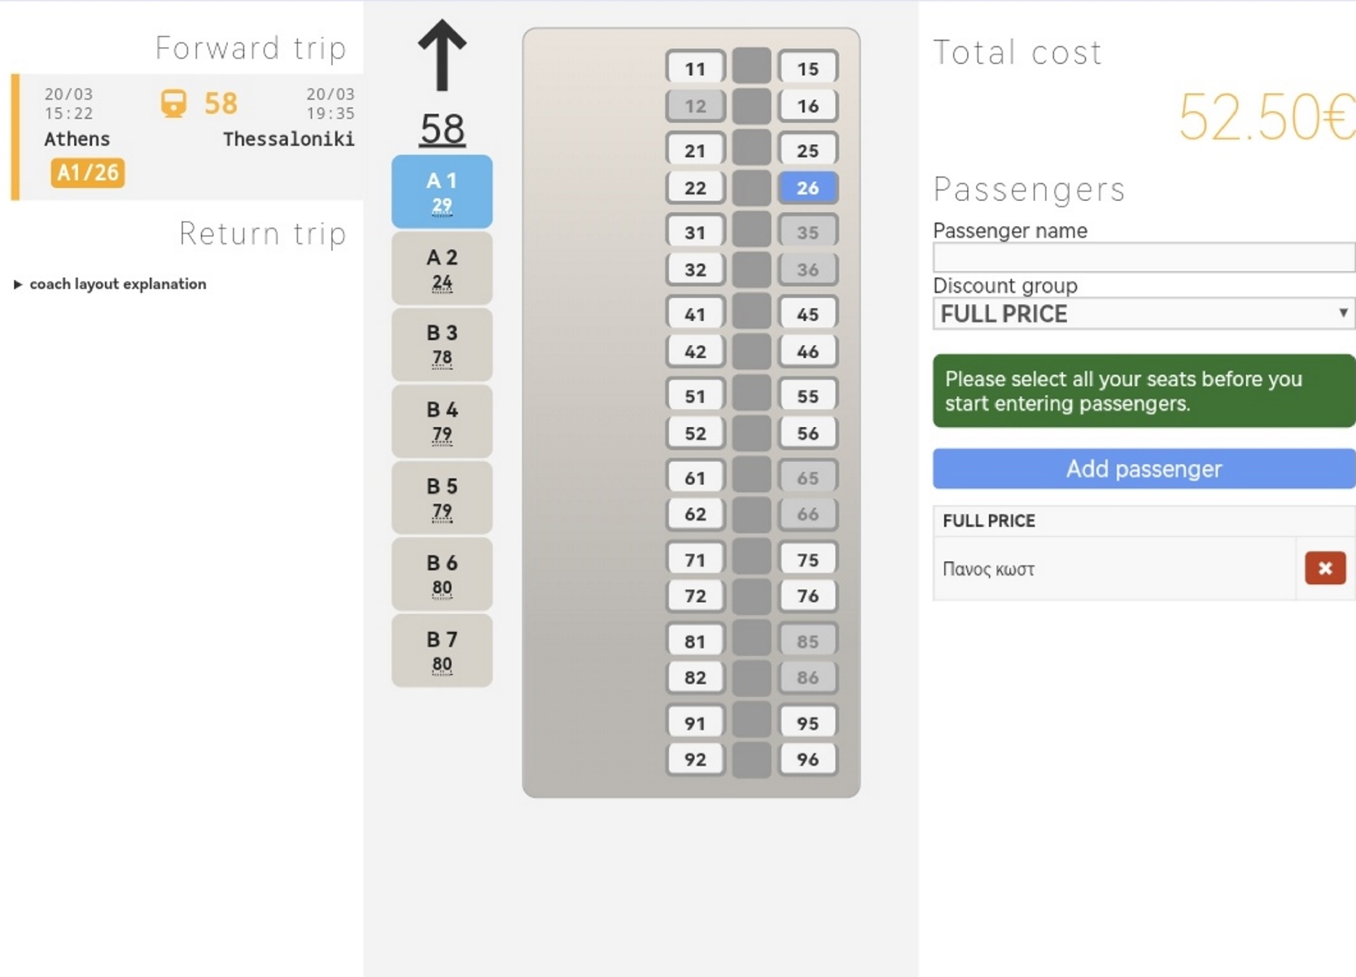
Task: Click the orange train icon beside 58
Action: click(x=173, y=104)
